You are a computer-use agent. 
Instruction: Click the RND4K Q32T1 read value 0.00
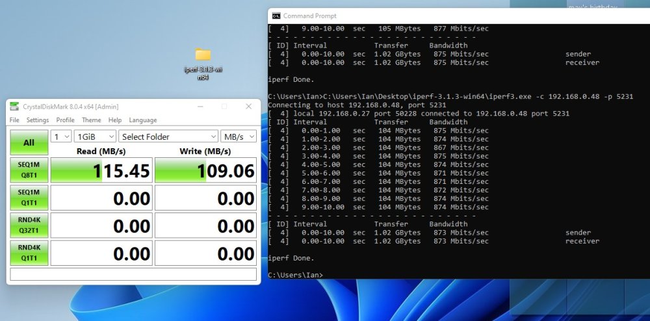point(101,225)
